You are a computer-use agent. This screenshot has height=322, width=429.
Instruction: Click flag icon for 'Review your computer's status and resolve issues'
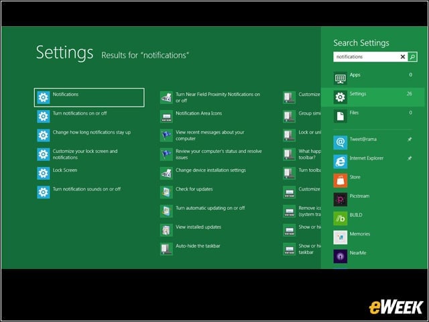tap(166, 154)
